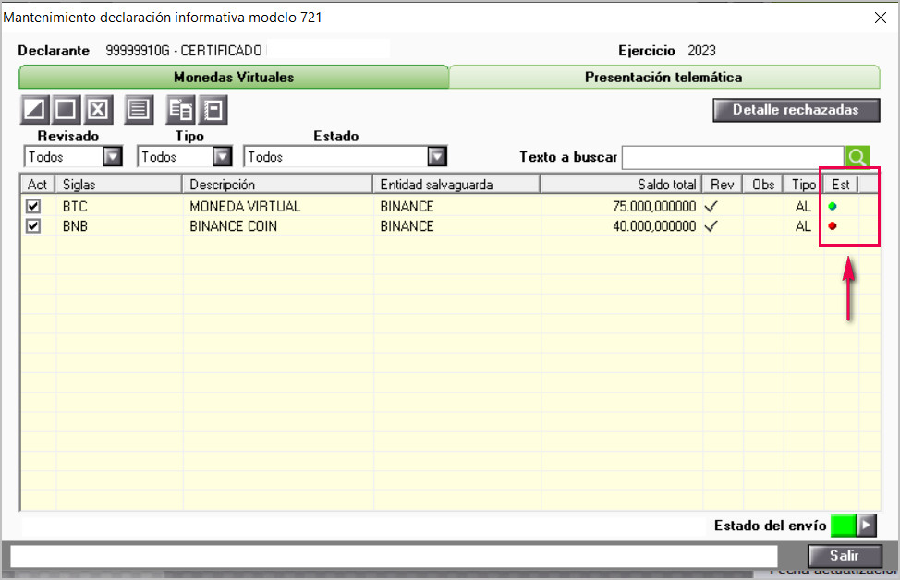This screenshot has height=580, width=900.
Task: Focus the Texto a buscar field
Action: [733, 157]
